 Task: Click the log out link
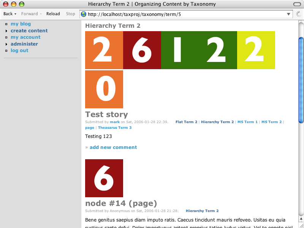click(x=19, y=51)
